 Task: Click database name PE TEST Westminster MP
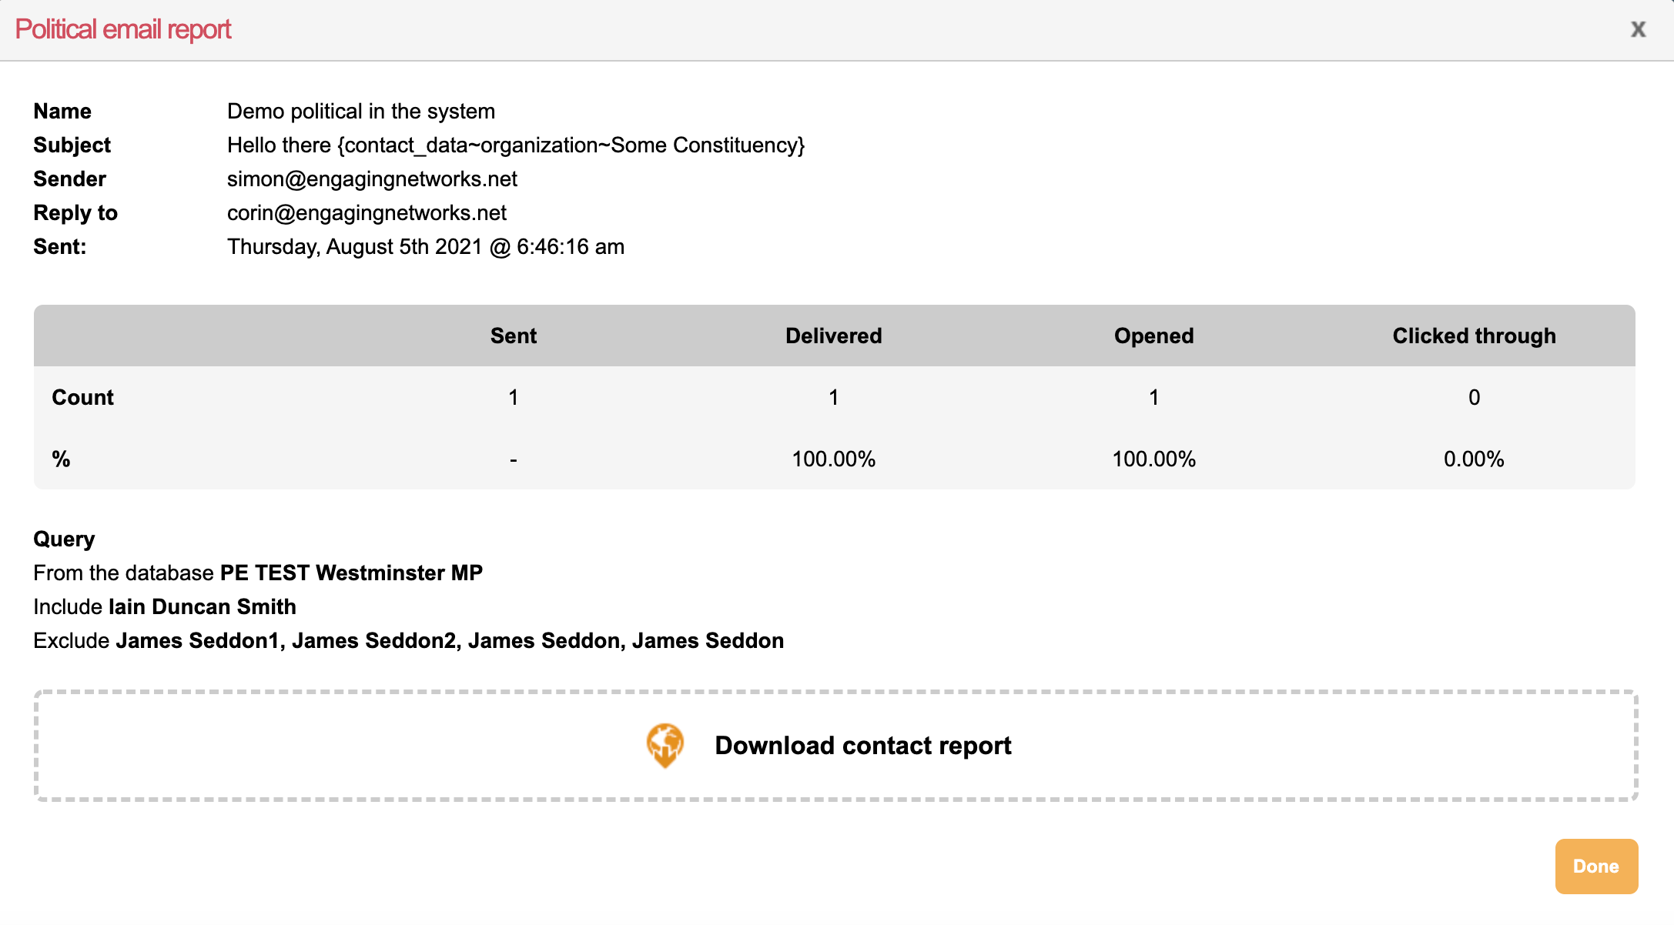(x=351, y=573)
